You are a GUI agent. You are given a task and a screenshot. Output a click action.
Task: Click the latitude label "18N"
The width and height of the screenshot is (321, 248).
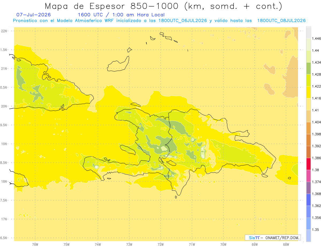tap(4, 181)
